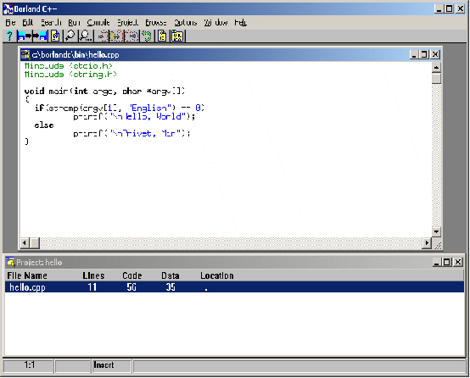
Task: Click the green arrows undo icon
Action: (x=147, y=36)
